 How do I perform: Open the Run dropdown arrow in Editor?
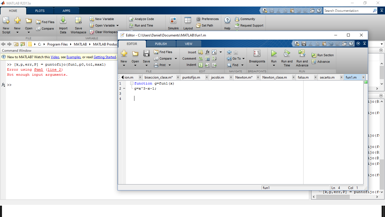click(x=274, y=65)
